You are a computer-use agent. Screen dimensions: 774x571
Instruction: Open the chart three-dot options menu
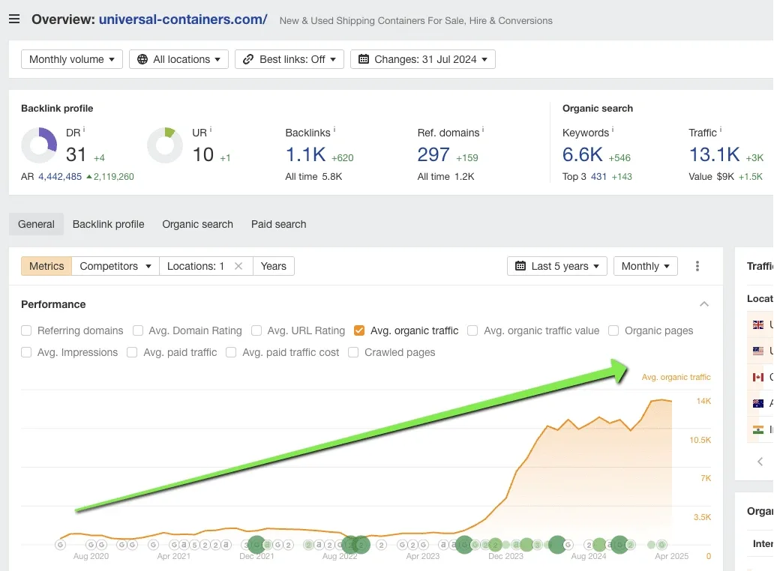[697, 266]
